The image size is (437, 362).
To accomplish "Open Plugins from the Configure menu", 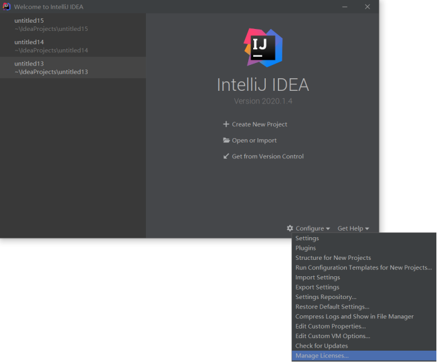I will (x=364, y=248).
